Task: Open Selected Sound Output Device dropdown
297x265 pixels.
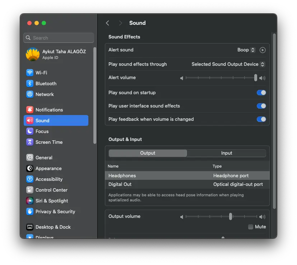Action: [x=228, y=64]
